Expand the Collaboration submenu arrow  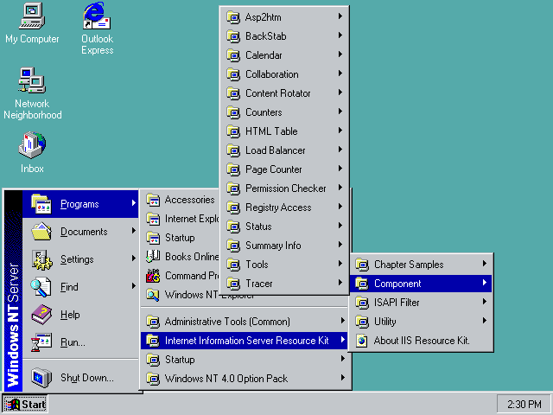pos(340,73)
